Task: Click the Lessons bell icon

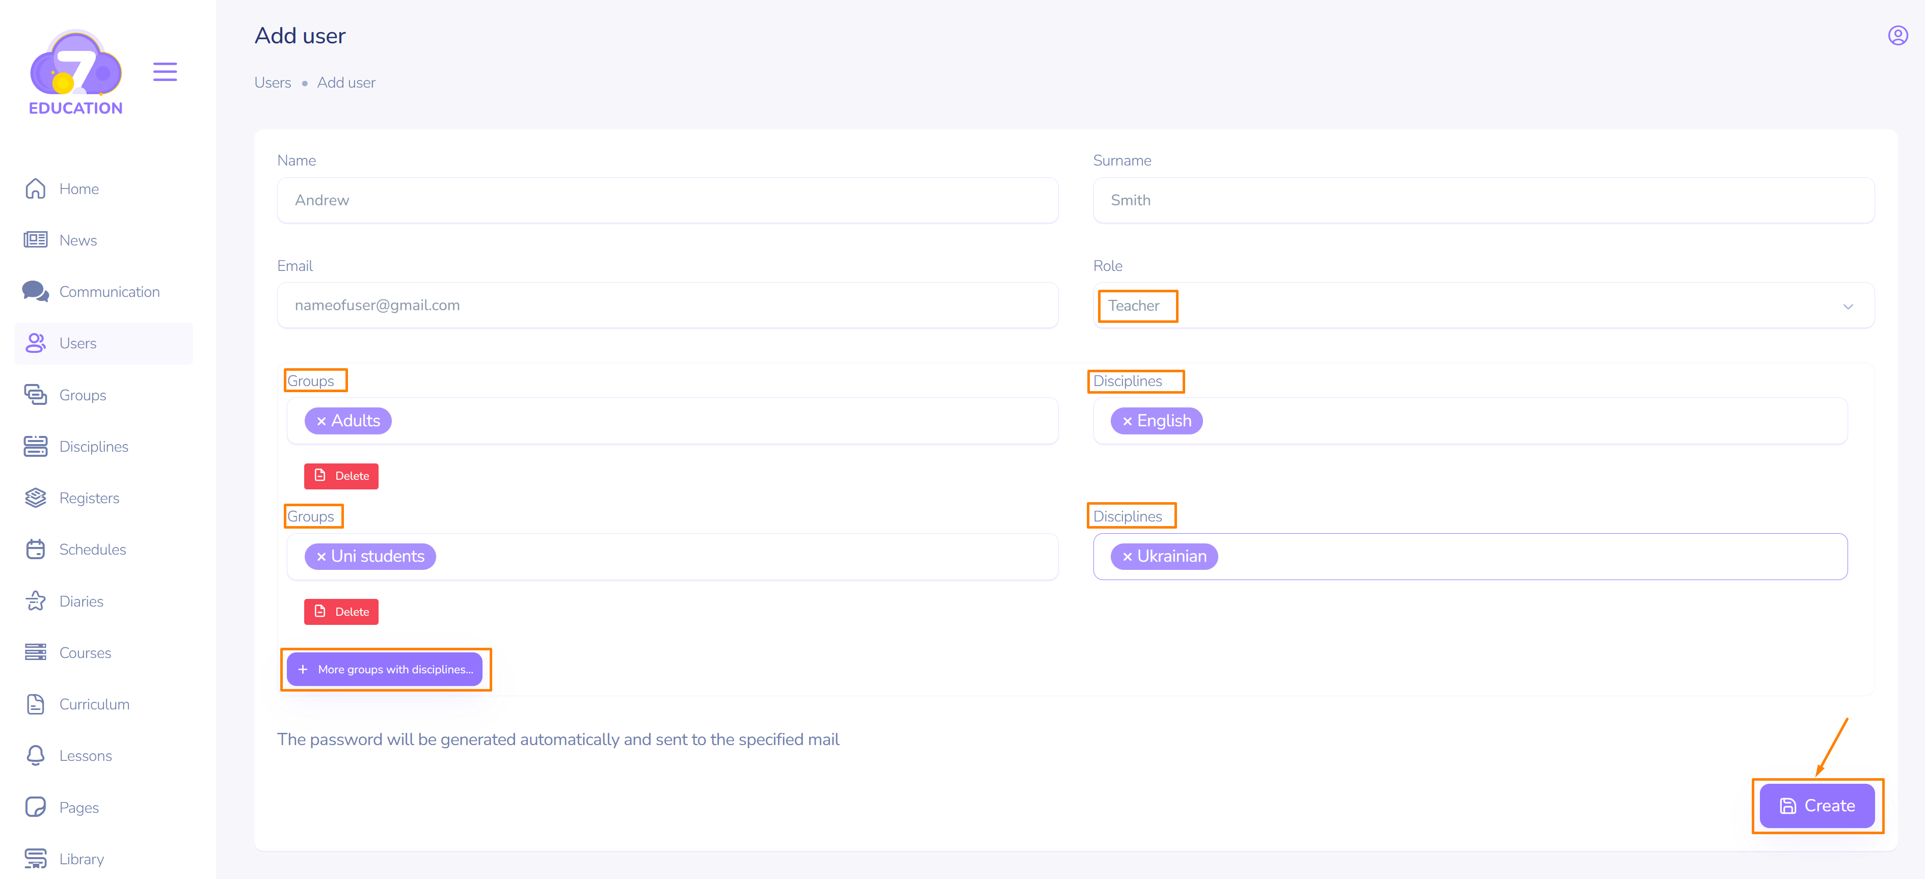Action: (35, 756)
